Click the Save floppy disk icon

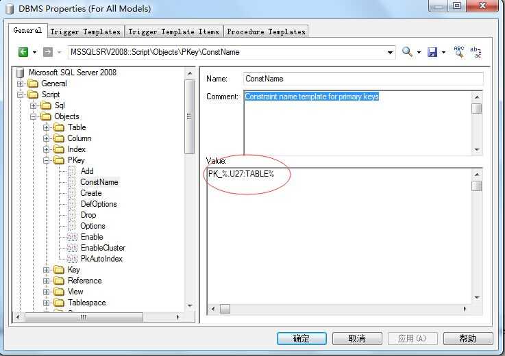click(x=432, y=52)
